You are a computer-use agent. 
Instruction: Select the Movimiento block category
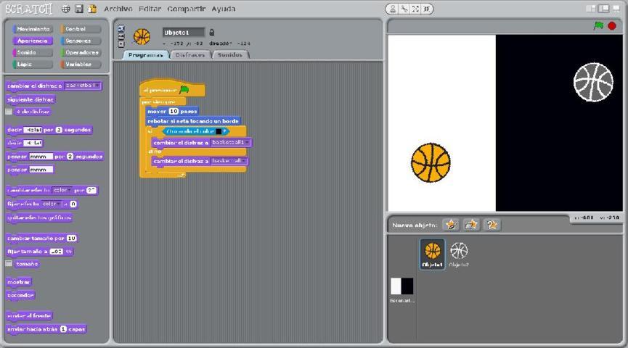[33, 29]
